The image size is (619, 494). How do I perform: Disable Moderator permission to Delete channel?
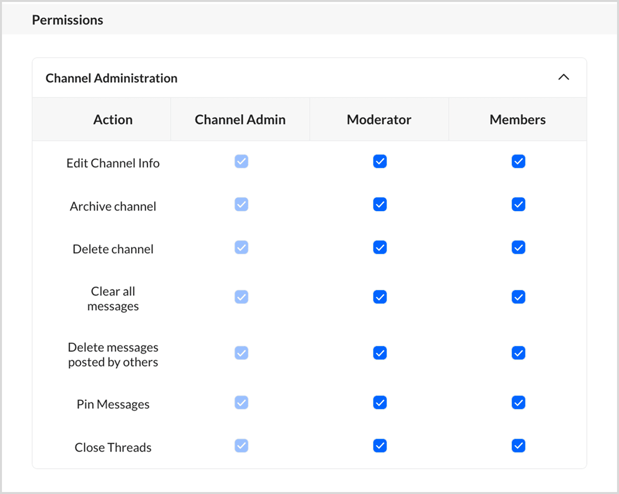[380, 247]
